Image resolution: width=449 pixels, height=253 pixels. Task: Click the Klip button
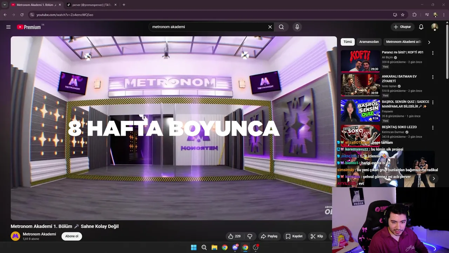tap(317, 236)
